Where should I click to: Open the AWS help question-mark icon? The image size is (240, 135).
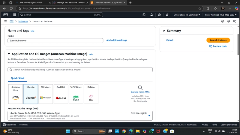[159, 15]
